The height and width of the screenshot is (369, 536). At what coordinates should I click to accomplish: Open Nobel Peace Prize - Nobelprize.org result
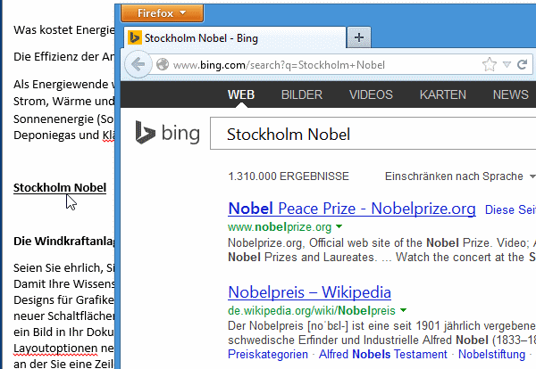(x=352, y=209)
